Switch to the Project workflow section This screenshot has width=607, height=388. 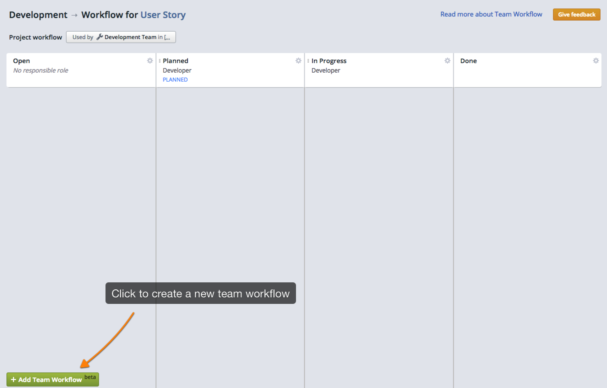(35, 37)
